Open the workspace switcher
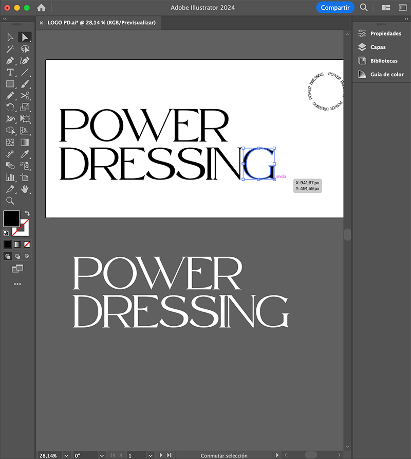Image resolution: width=411 pixels, height=459 pixels. (x=402, y=8)
